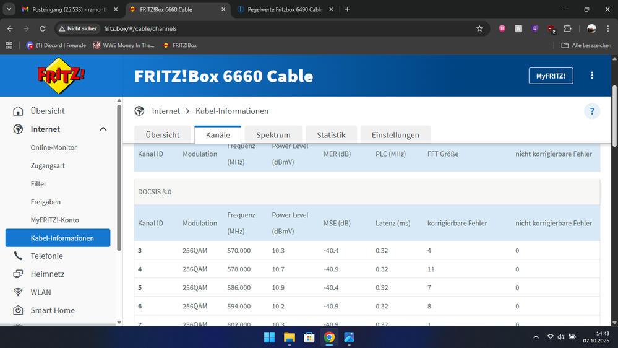
Task: Click the Chrome taskbar icon
Action: (x=329, y=337)
